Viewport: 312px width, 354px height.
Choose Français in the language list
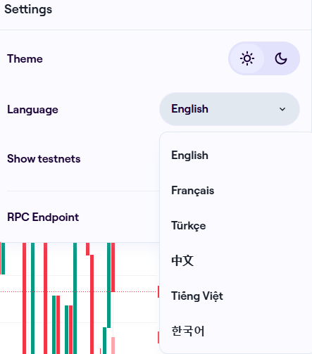[192, 191]
